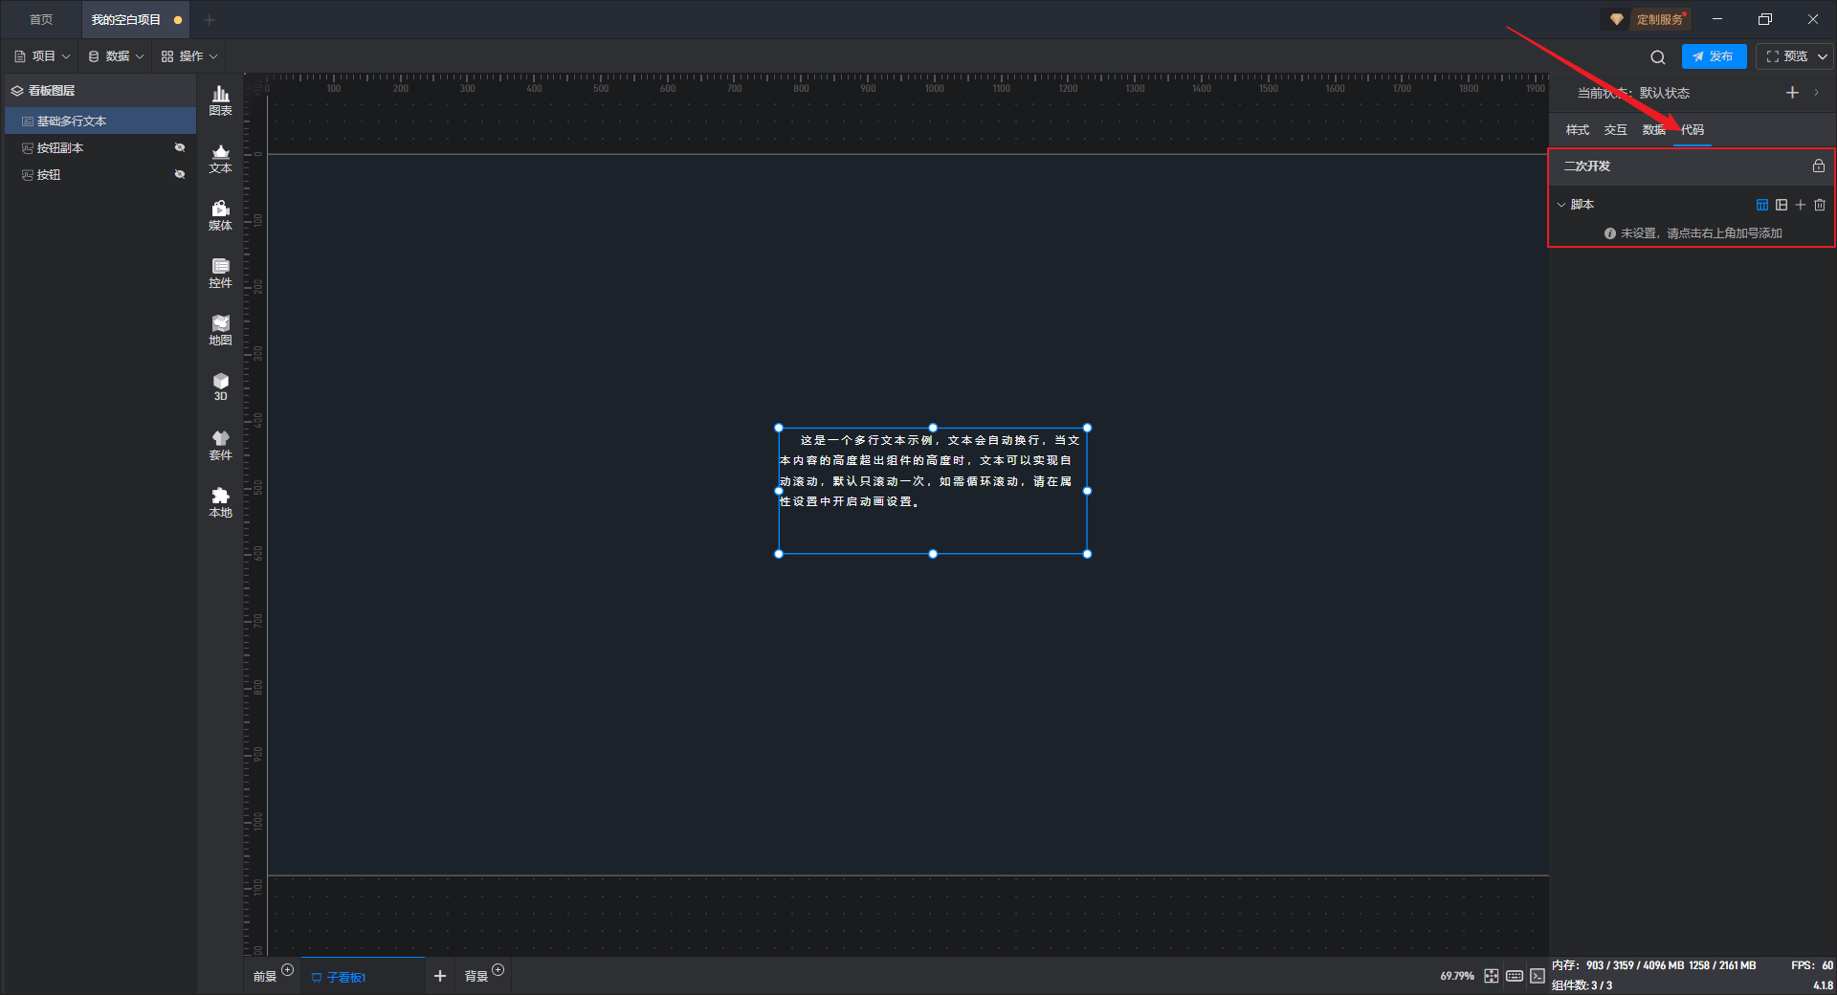Collapse the 脚本 section chevron

point(1561,205)
